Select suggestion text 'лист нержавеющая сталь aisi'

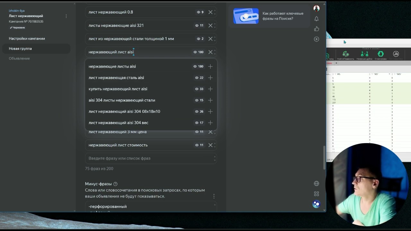(x=116, y=78)
